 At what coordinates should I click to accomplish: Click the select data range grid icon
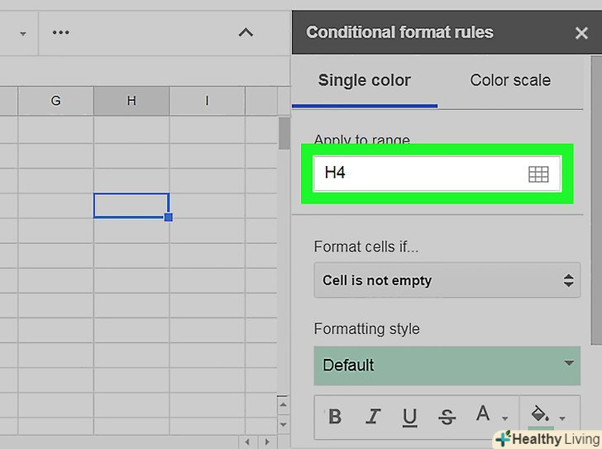[x=537, y=174]
